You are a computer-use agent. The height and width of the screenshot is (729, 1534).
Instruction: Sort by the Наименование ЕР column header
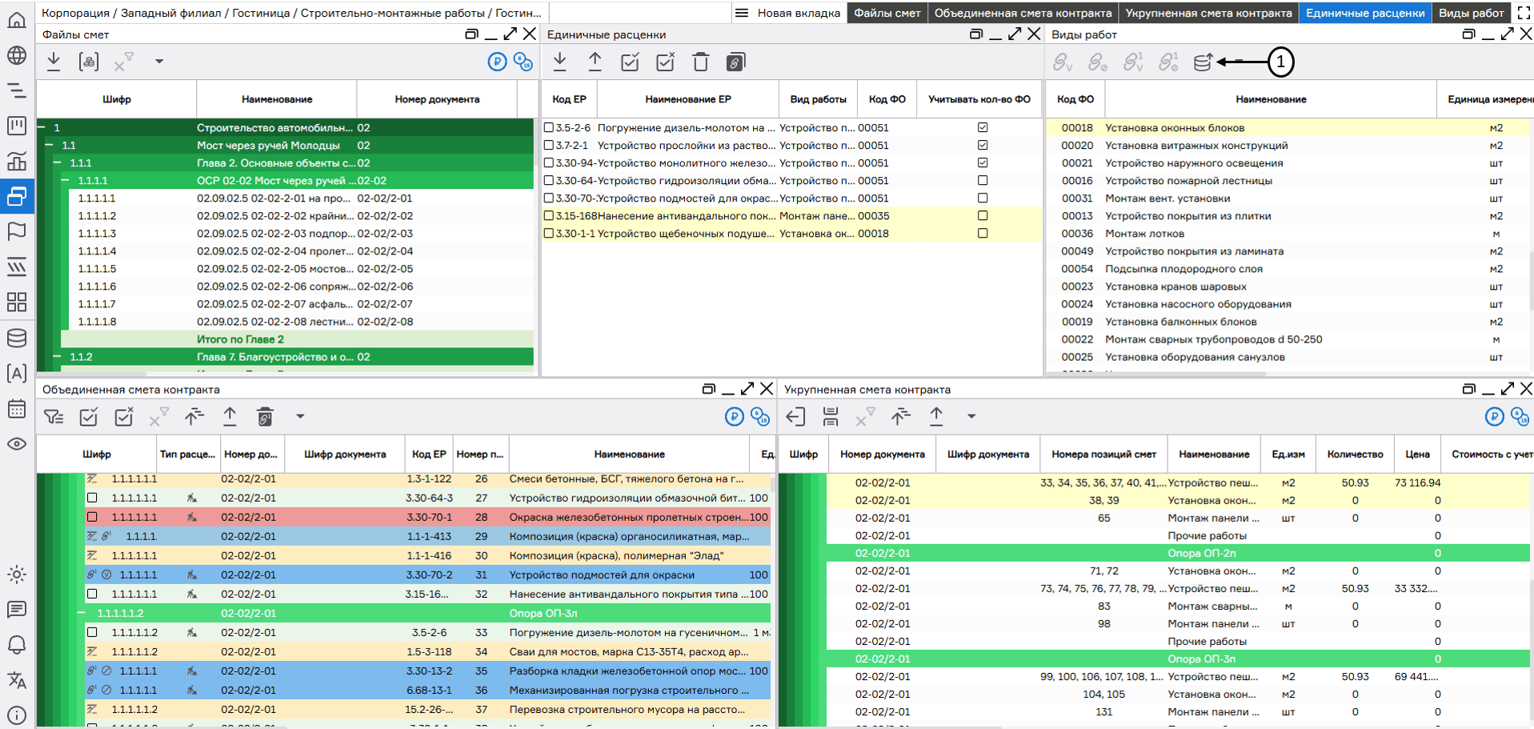(x=687, y=99)
